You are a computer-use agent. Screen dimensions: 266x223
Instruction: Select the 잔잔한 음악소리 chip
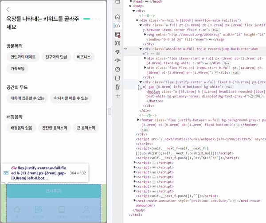(55, 128)
